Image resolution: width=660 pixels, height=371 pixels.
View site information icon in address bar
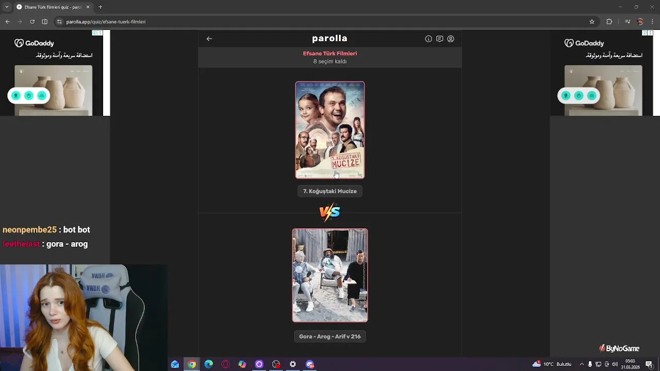(59, 22)
